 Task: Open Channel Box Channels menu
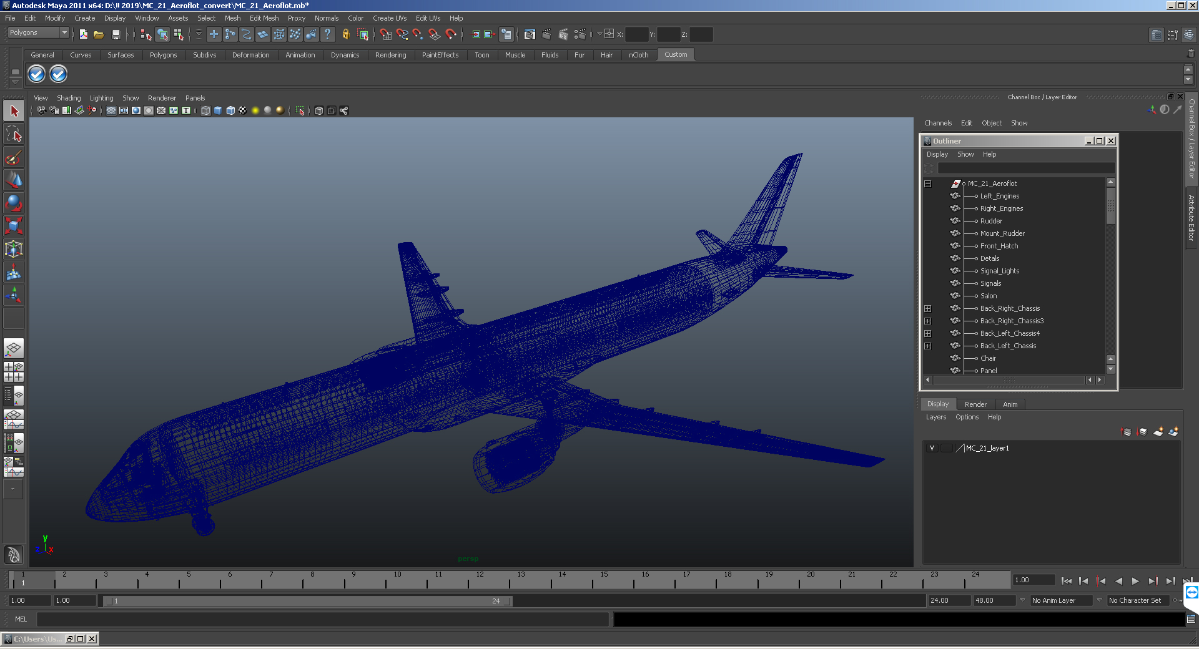tap(938, 123)
